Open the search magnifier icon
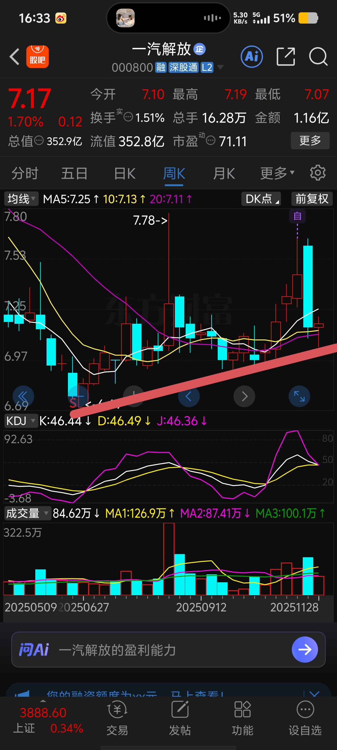The image size is (337, 750). click(318, 57)
